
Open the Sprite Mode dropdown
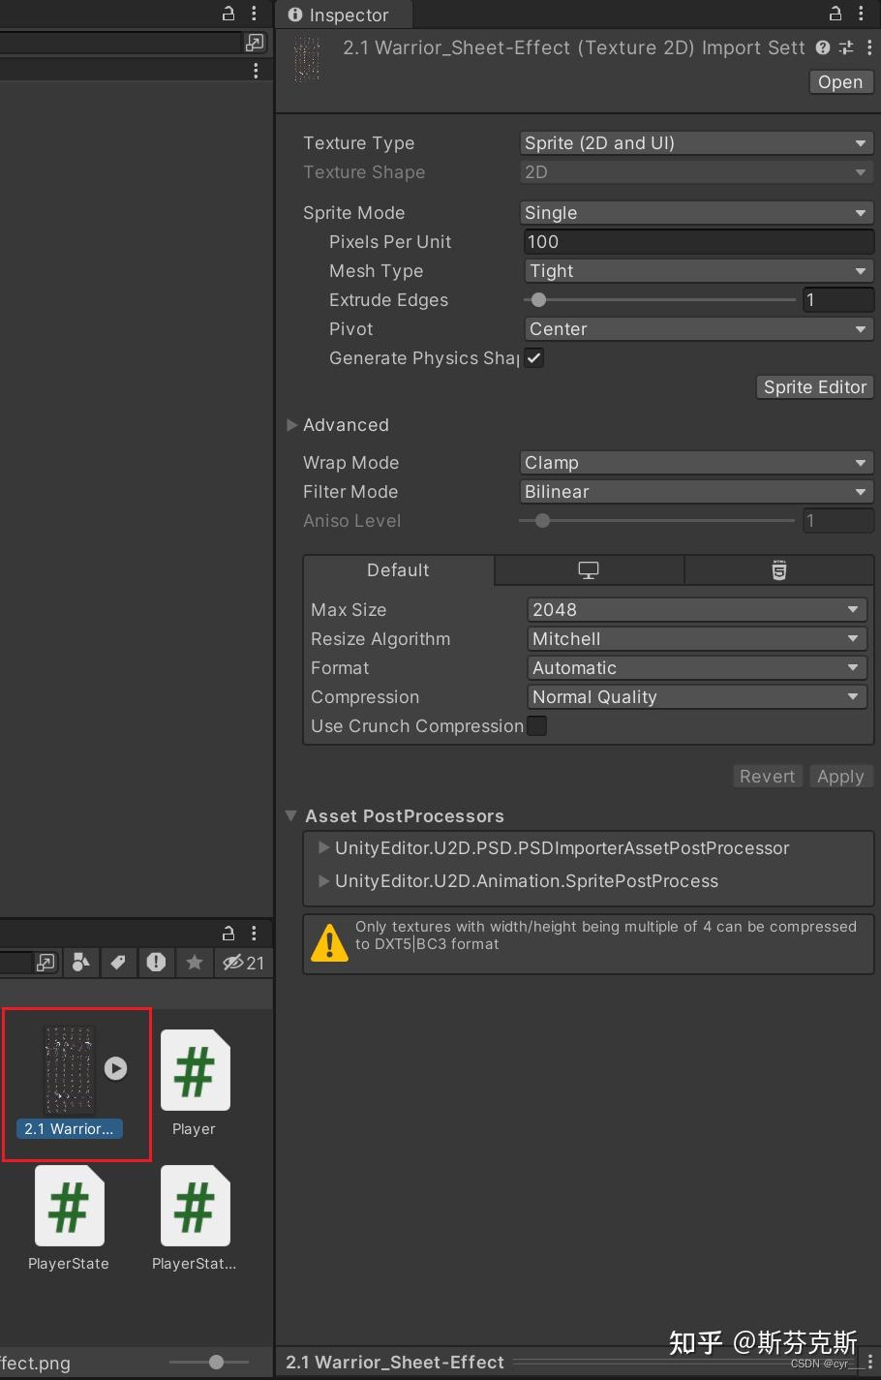click(697, 212)
